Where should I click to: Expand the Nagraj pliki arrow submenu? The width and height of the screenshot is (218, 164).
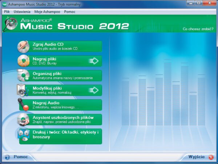[93, 61]
